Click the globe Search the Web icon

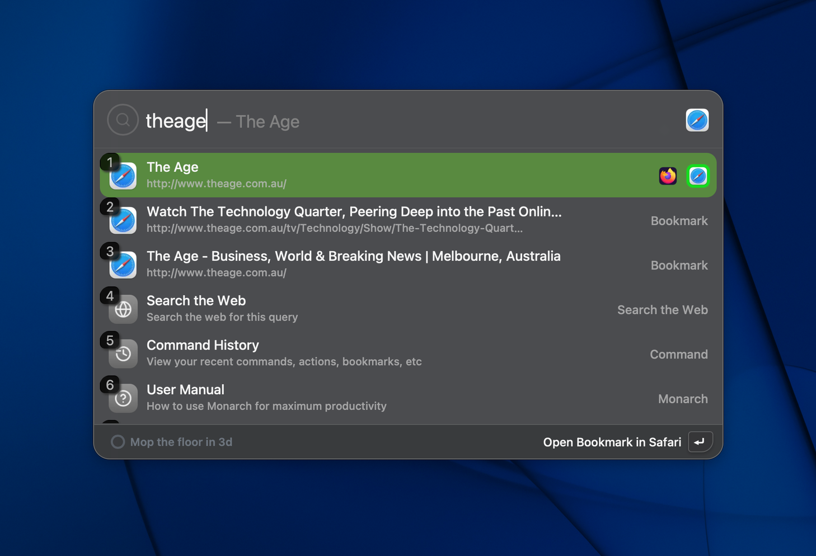tap(123, 309)
